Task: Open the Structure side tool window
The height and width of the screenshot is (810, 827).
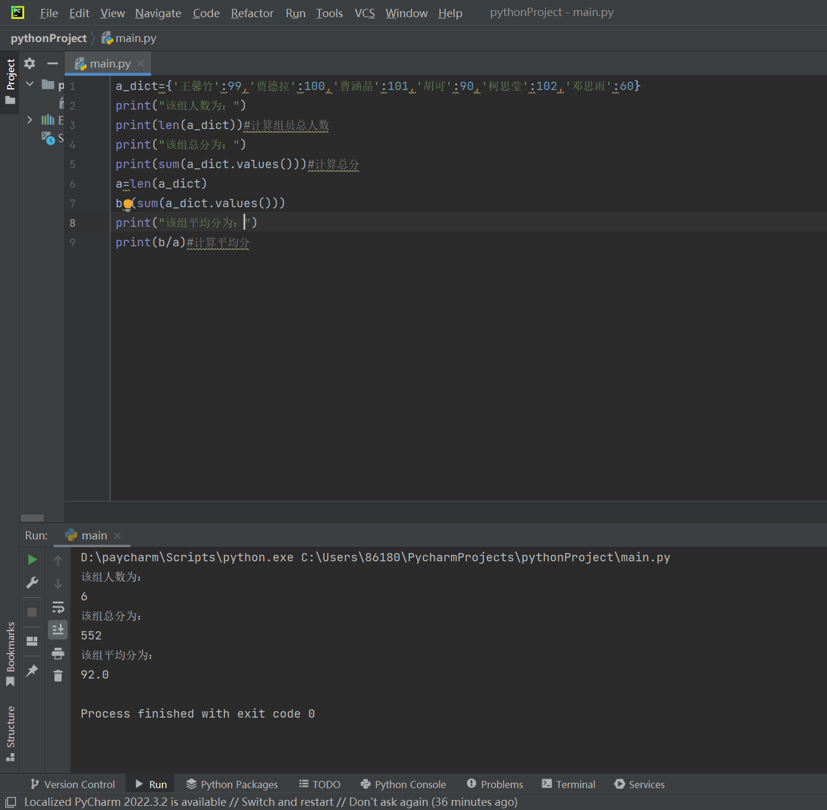Action: [x=10, y=733]
